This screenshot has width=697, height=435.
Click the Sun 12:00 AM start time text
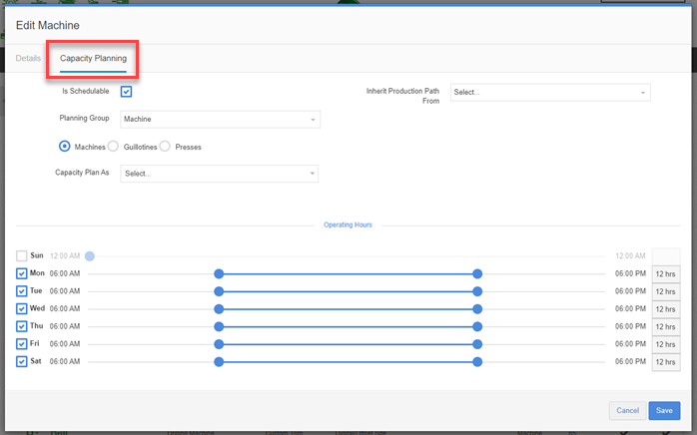coord(65,256)
